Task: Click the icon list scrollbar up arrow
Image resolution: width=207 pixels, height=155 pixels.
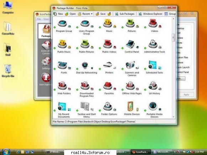Action: 174,19
